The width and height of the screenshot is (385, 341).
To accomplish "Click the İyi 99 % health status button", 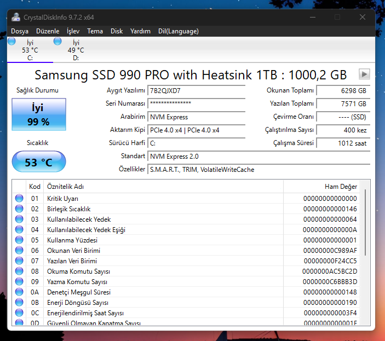I will [x=39, y=114].
